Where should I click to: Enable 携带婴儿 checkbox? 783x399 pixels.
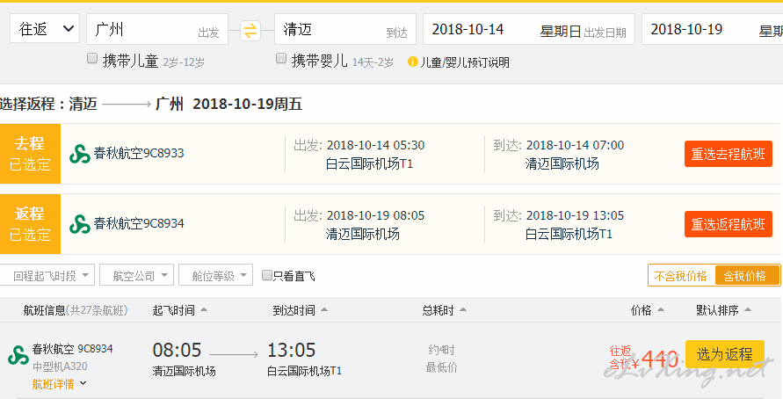[281, 58]
